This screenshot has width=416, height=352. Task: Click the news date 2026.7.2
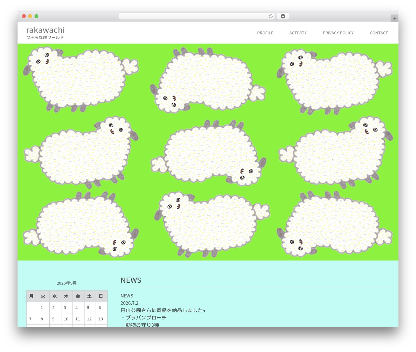(129, 303)
